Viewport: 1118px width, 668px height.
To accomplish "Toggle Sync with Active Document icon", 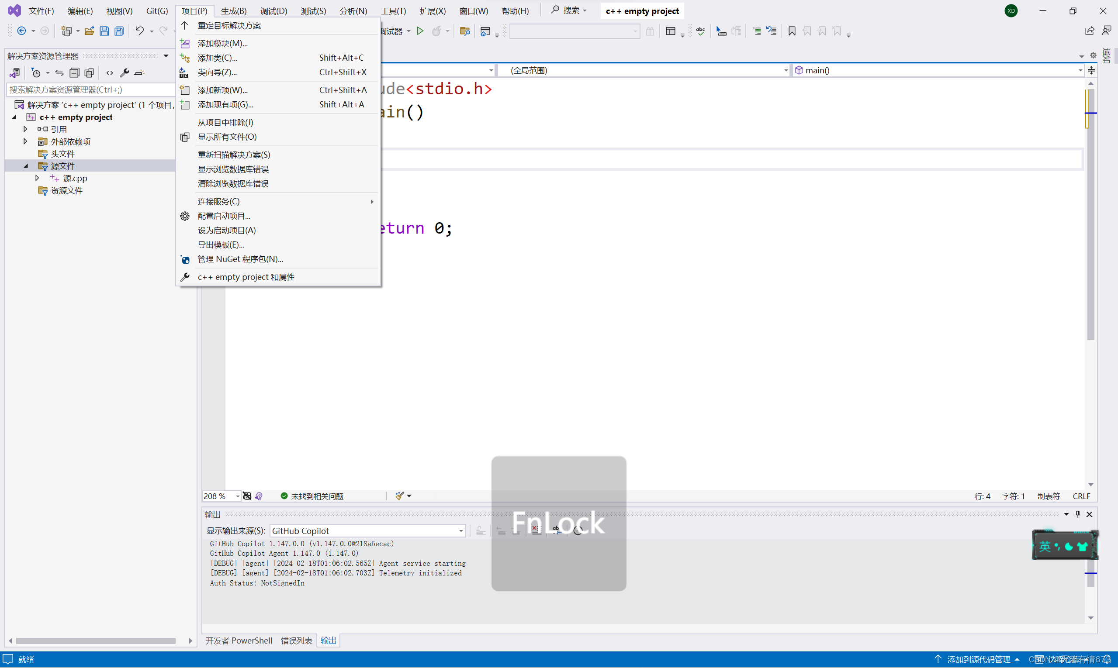I will click(x=59, y=72).
